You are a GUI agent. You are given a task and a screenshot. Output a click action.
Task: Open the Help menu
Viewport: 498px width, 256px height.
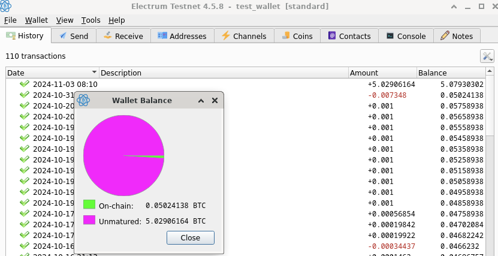[x=117, y=20]
